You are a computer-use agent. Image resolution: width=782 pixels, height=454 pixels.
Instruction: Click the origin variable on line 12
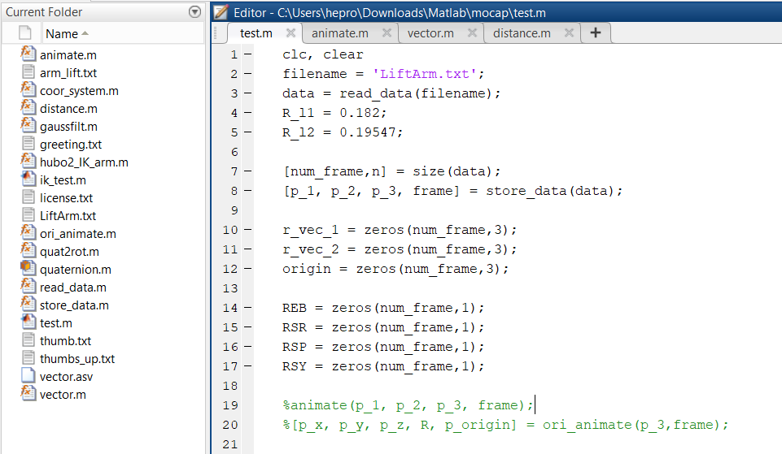coord(306,269)
